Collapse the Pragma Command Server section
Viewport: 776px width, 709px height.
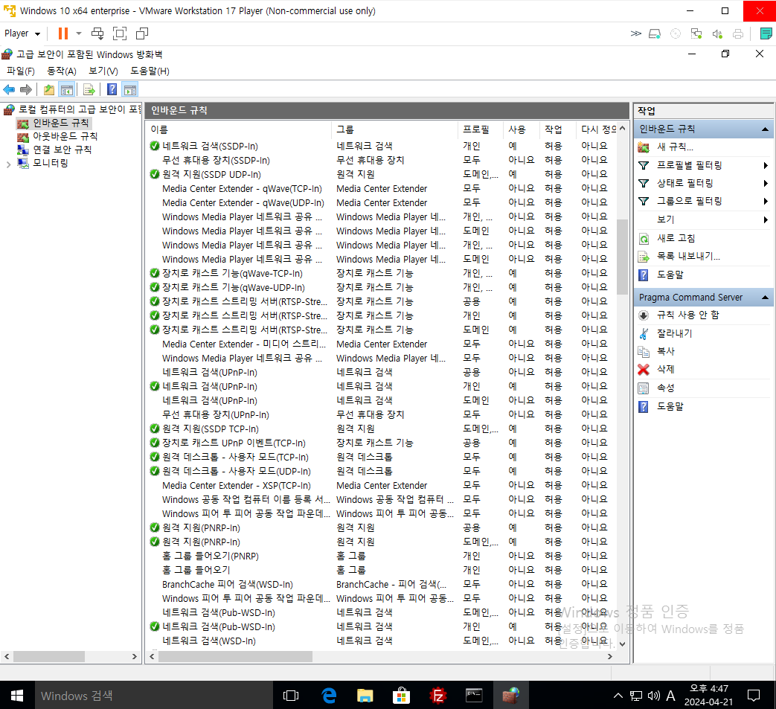[765, 298]
